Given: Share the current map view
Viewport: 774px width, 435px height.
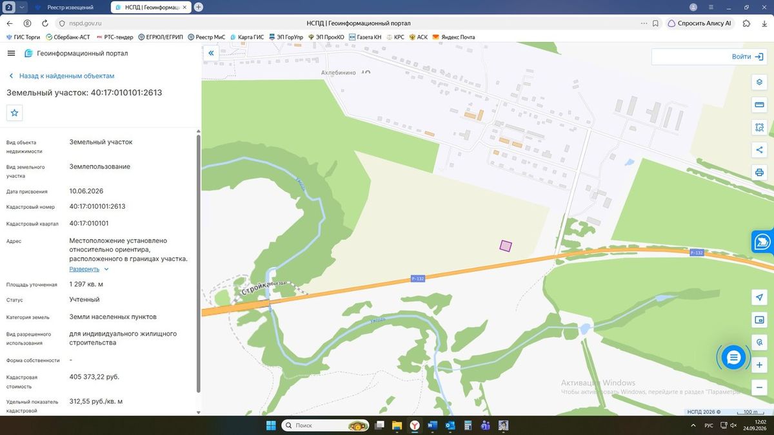Looking at the screenshot, I should (x=759, y=150).
